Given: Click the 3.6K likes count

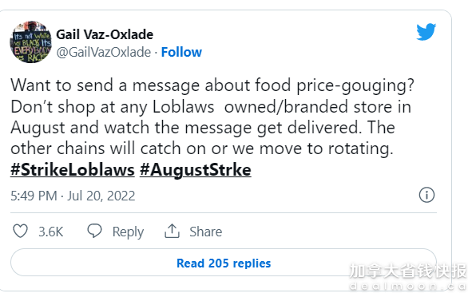Looking at the screenshot, I should click(51, 232).
